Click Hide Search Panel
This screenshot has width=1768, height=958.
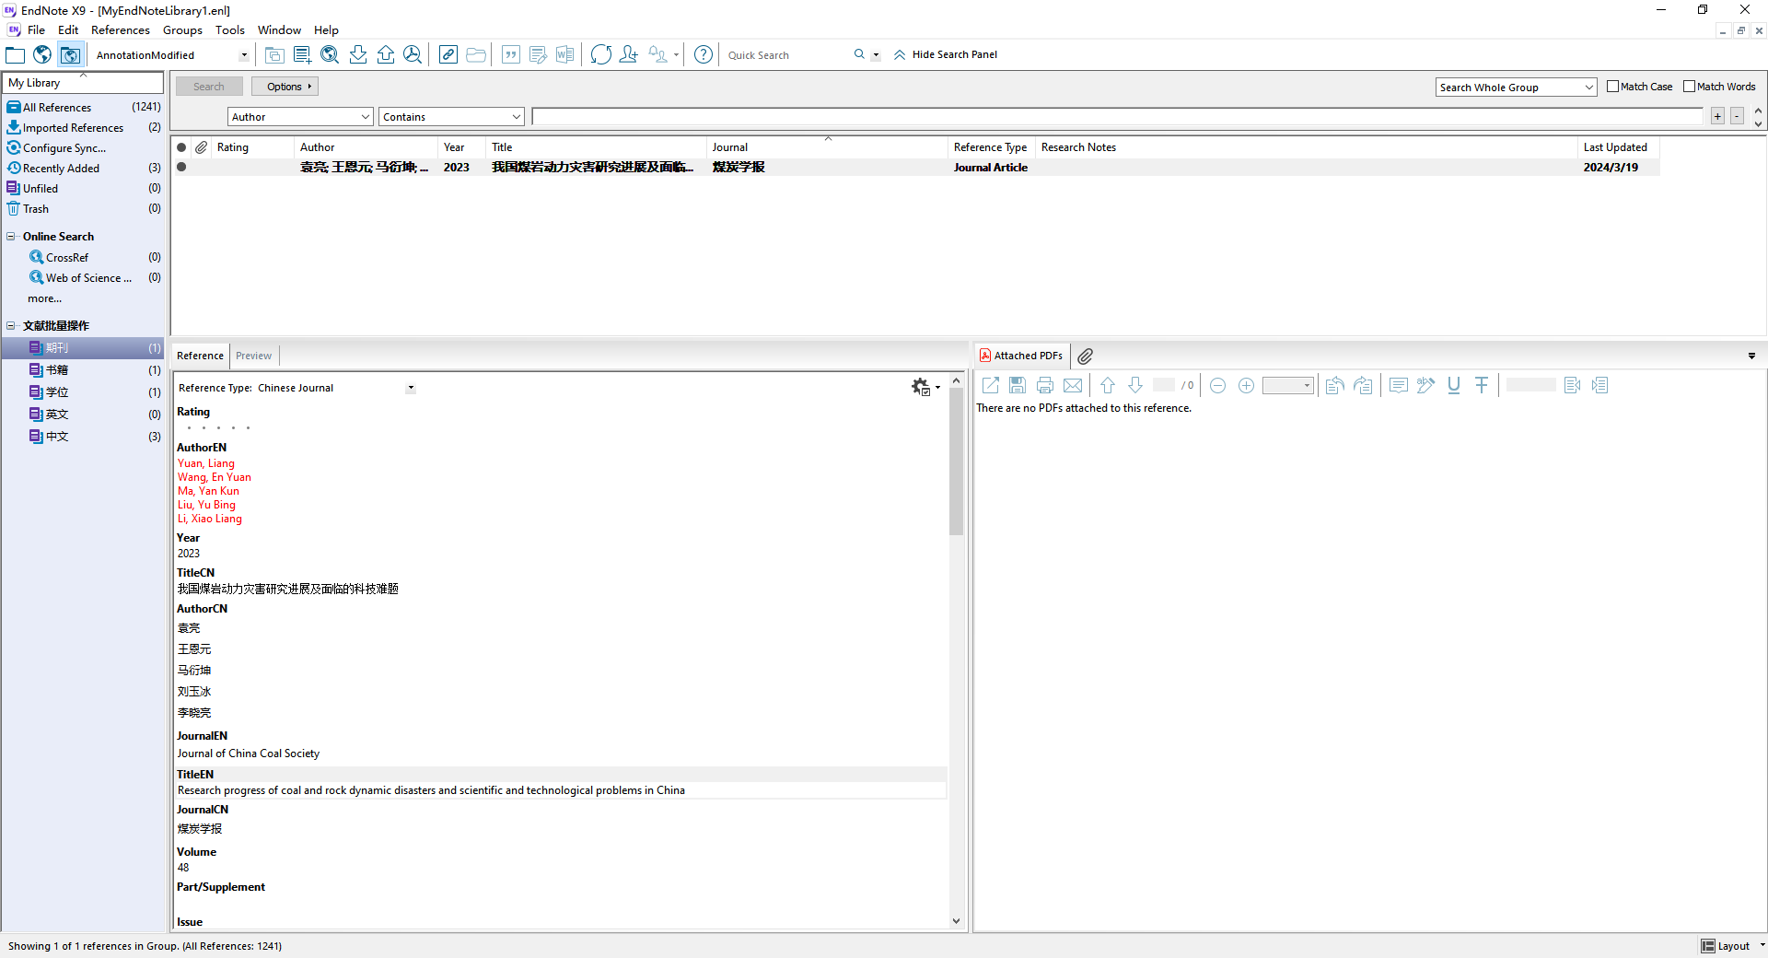pos(946,54)
